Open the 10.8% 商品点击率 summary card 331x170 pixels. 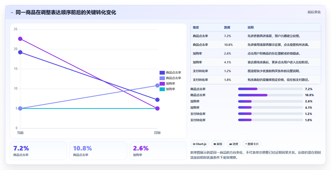pos(98,151)
